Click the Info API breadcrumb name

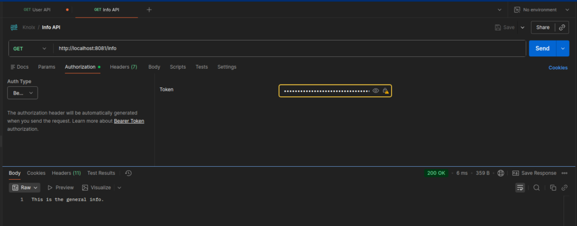click(51, 28)
